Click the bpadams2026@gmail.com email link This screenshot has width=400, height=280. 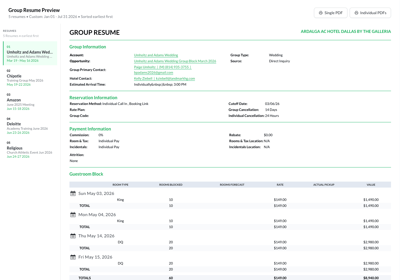pos(154,73)
